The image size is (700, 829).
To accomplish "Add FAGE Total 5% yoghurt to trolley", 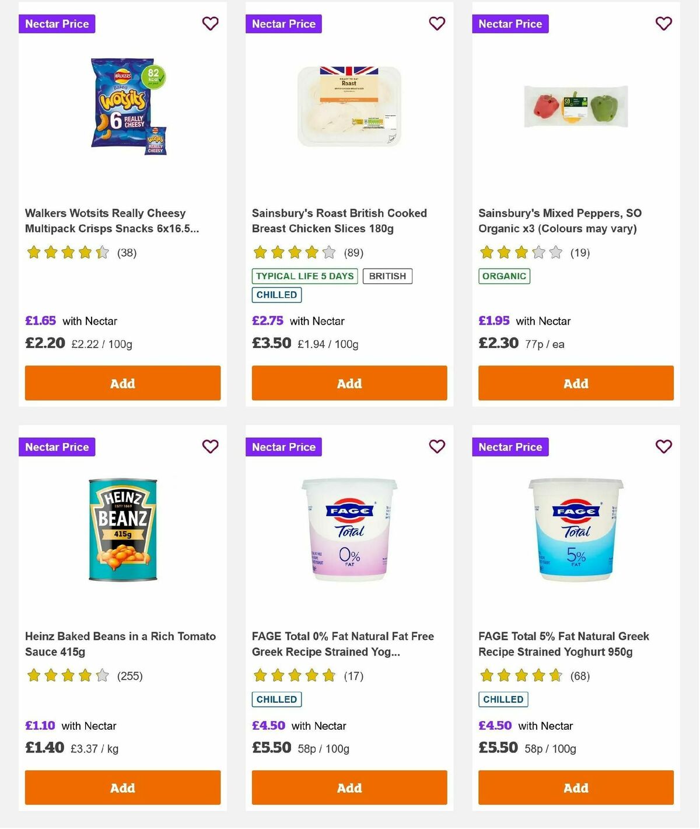I will (576, 788).
